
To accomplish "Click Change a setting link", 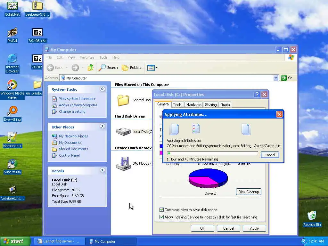I will (x=72, y=111).
